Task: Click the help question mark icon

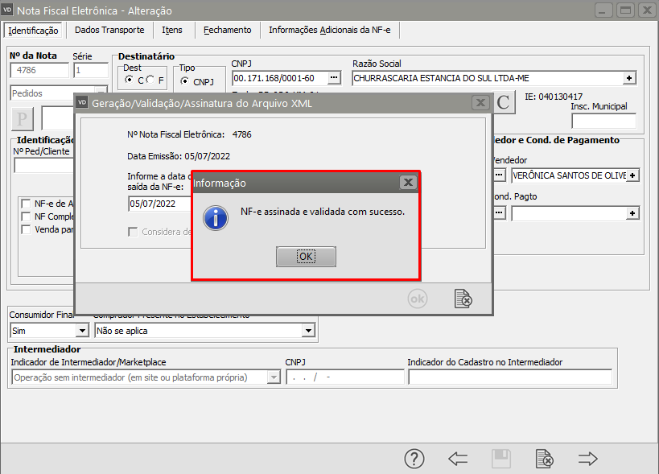Action: click(414, 459)
